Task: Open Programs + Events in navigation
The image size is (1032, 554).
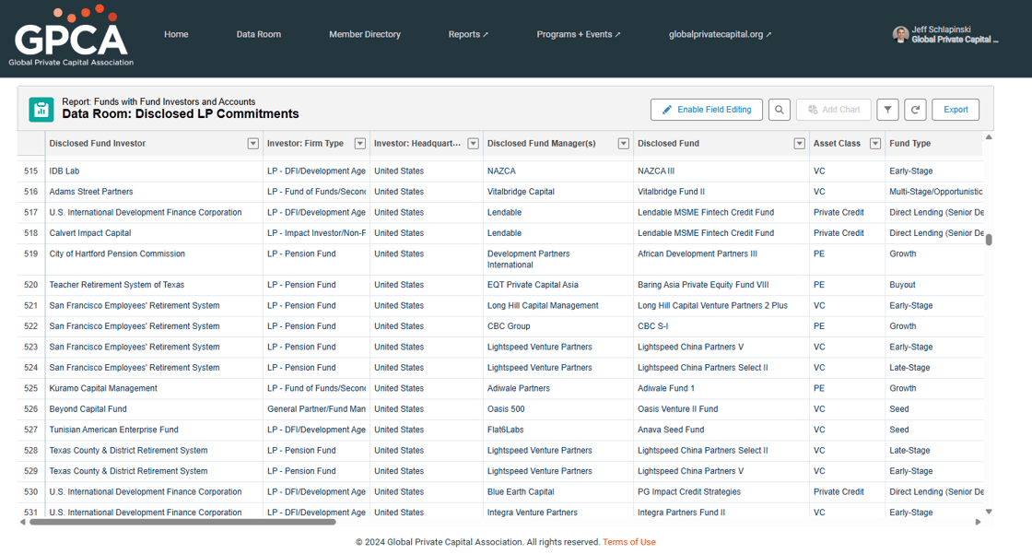Action: pyautogui.click(x=578, y=34)
